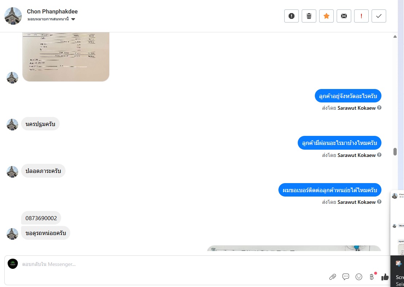Mark conversation as spam with stop-sign icon

click(292, 16)
